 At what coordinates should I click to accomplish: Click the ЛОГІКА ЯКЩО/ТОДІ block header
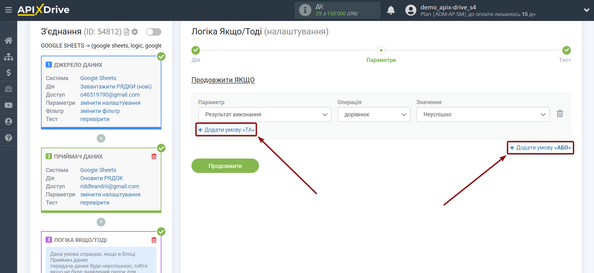tap(80, 240)
